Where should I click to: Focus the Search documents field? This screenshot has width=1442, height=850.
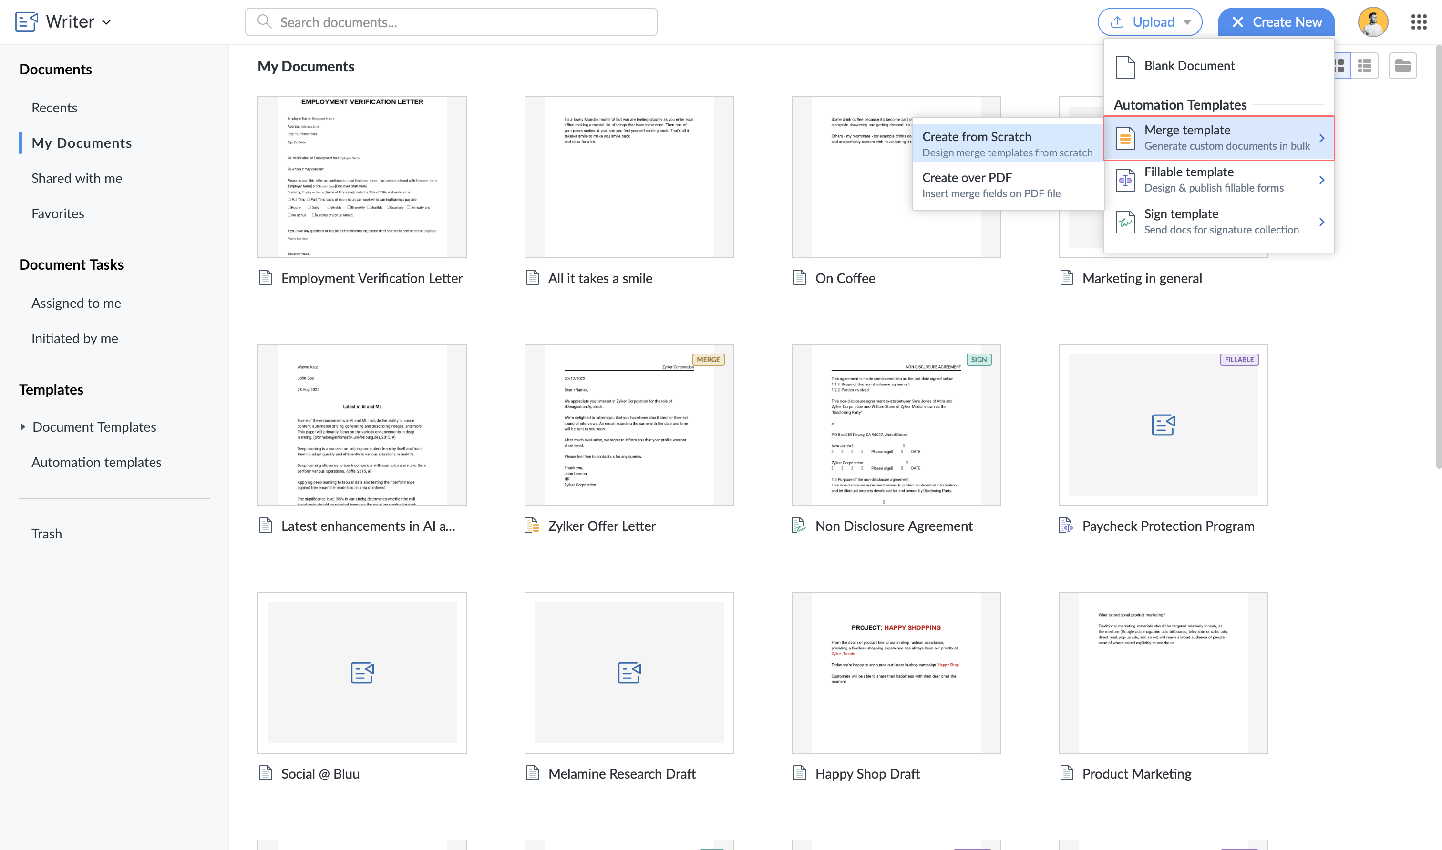pos(451,22)
